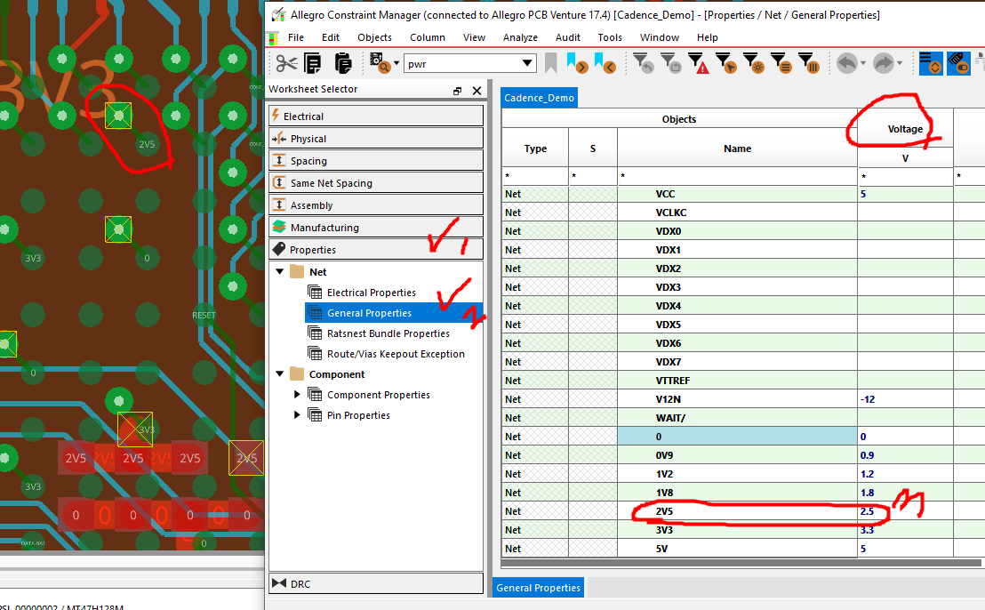Select Ratsnest Bundle Properties worksheet
The width and height of the screenshot is (985, 610).
pos(388,333)
